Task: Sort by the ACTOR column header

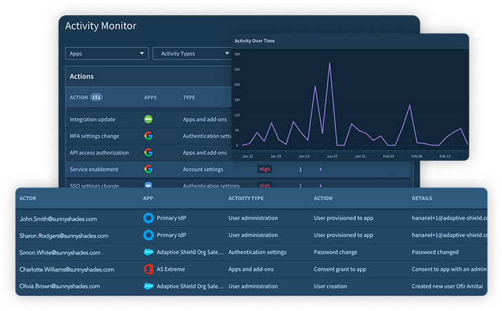Action: (x=28, y=199)
